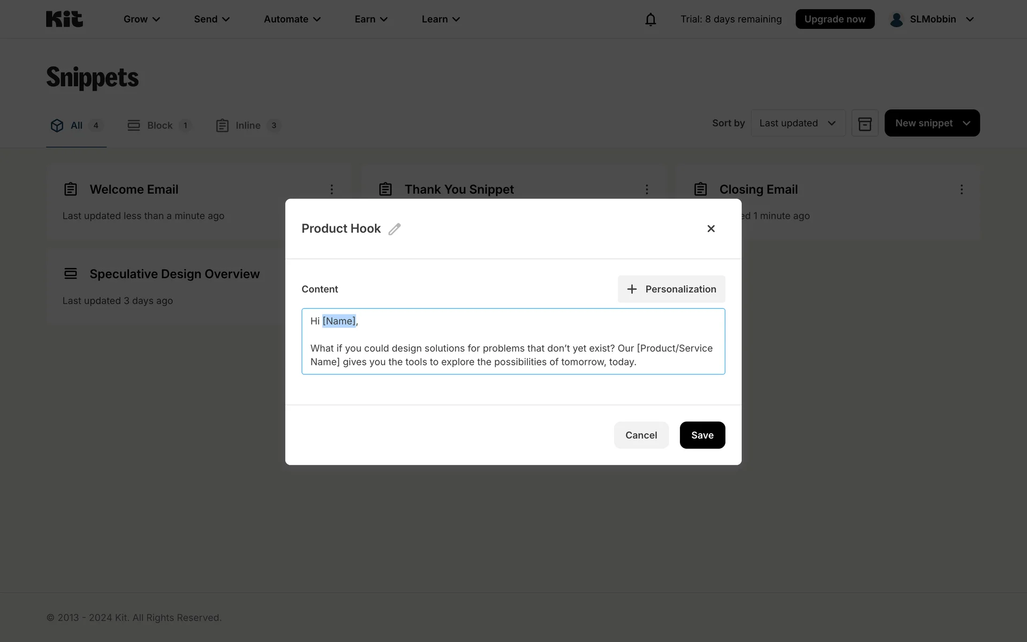Click the pencil icon beside Product Hook

394,229
